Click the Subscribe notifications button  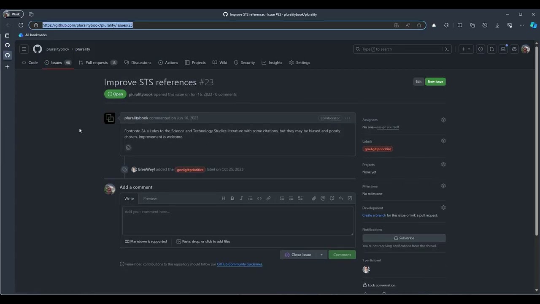click(404, 238)
